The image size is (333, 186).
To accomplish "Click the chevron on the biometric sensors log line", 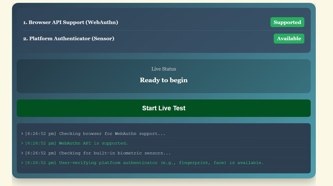I will (x=22, y=153).
